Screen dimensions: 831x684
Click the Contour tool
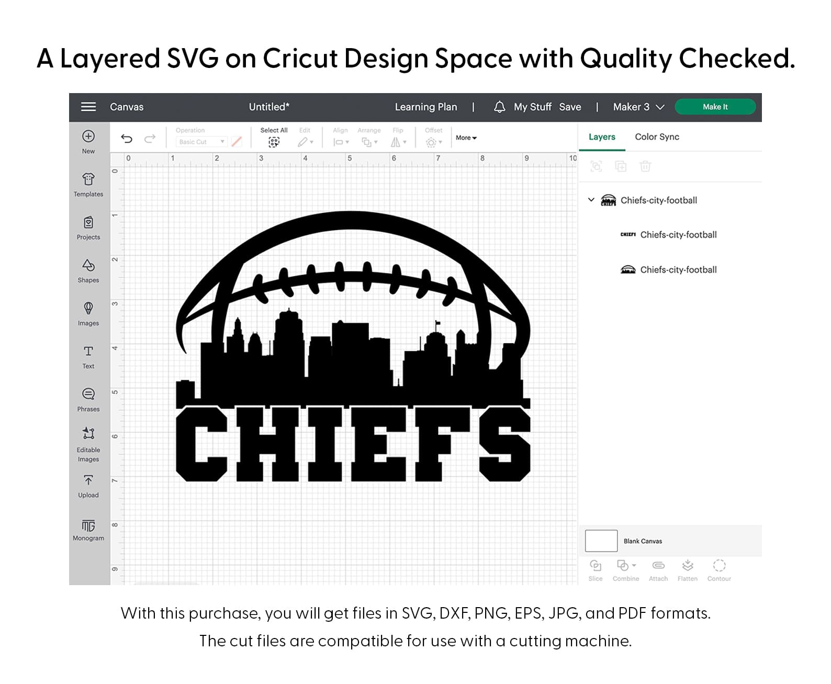click(719, 570)
